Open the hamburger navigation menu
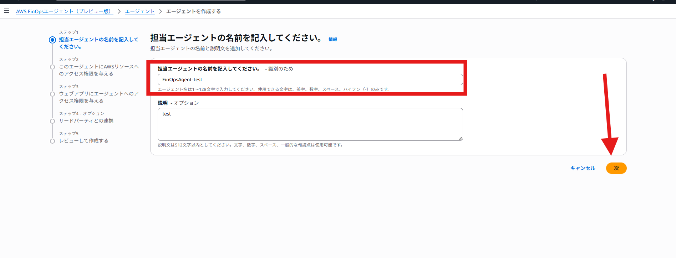This screenshot has height=258, width=676. click(x=6, y=11)
